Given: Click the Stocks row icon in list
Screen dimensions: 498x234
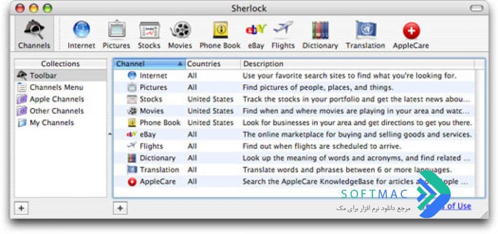Looking at the screenshot, I should [x=131, y=99].
